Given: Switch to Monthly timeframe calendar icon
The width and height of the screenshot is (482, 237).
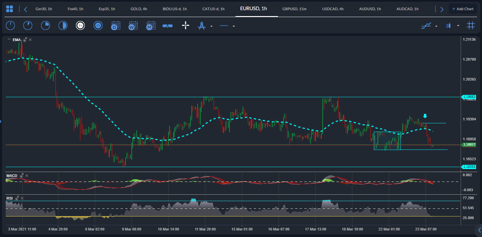Looking at the screenshot, I should click(151, 25).
